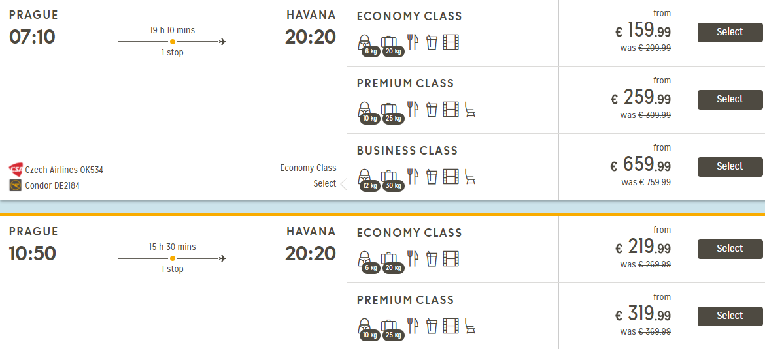Click the drink icon in first Premium Class row

(432, 109)
